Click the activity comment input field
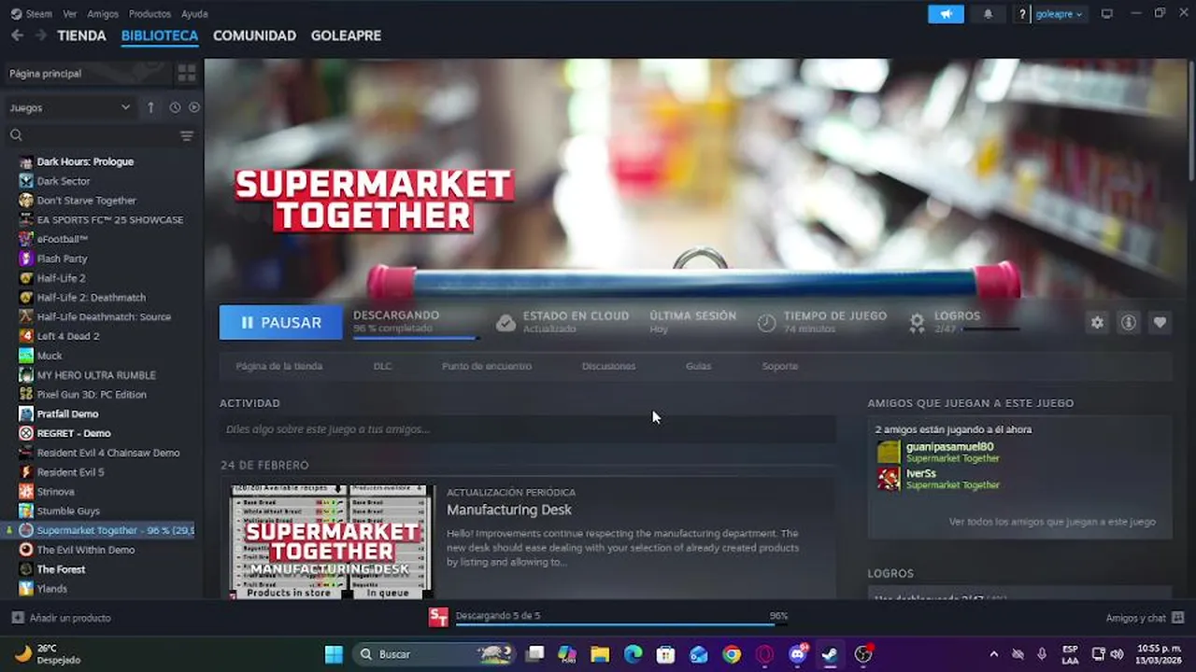Screen dimensions: 1196x672 (x=528, y=429)
